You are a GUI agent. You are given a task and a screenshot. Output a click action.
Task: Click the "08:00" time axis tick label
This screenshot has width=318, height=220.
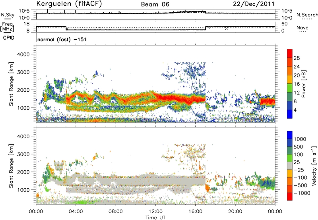click(116, 212)
